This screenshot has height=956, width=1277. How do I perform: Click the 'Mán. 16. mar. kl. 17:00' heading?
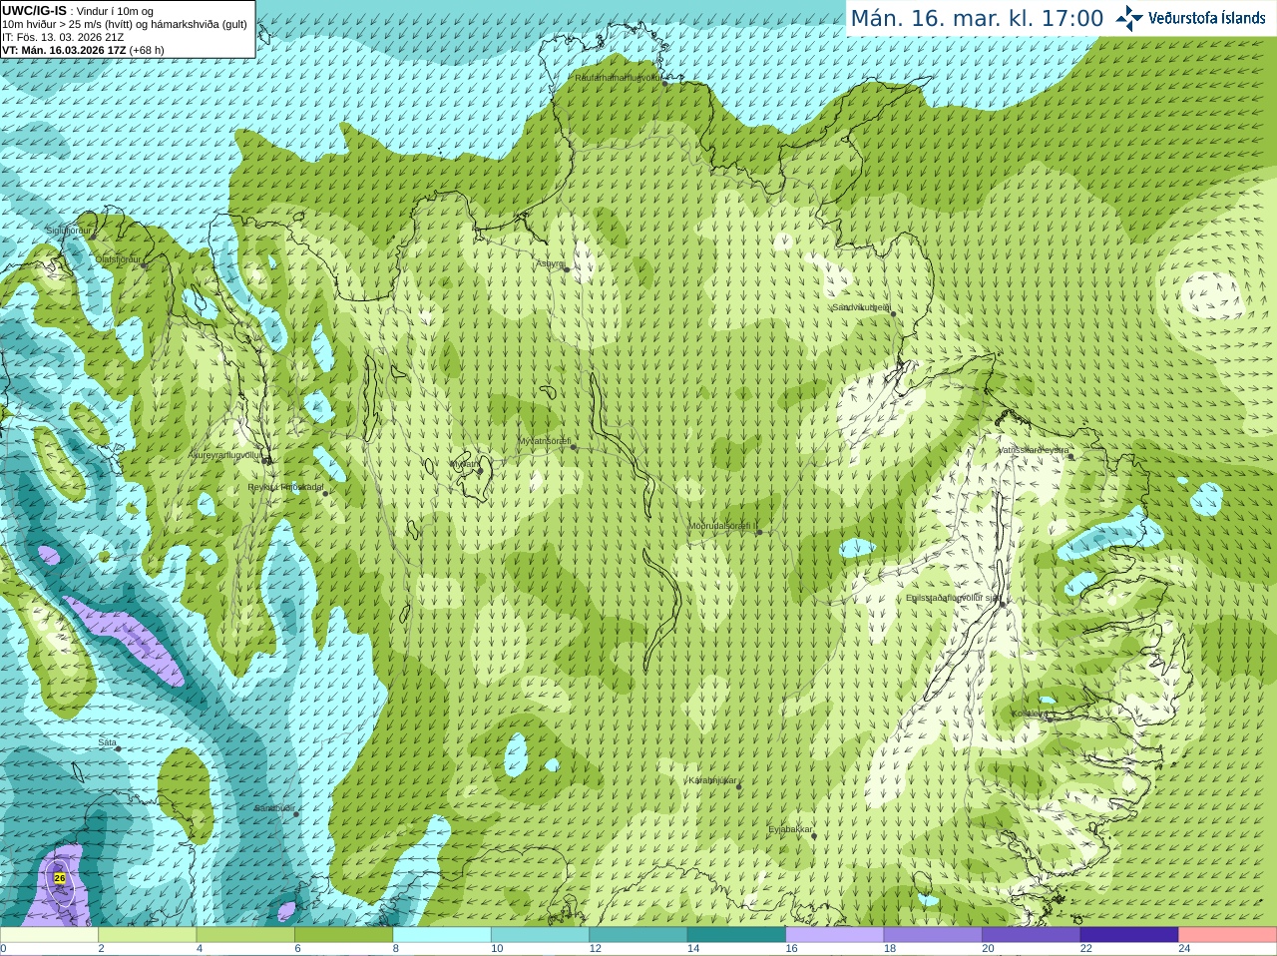(977, 19)
